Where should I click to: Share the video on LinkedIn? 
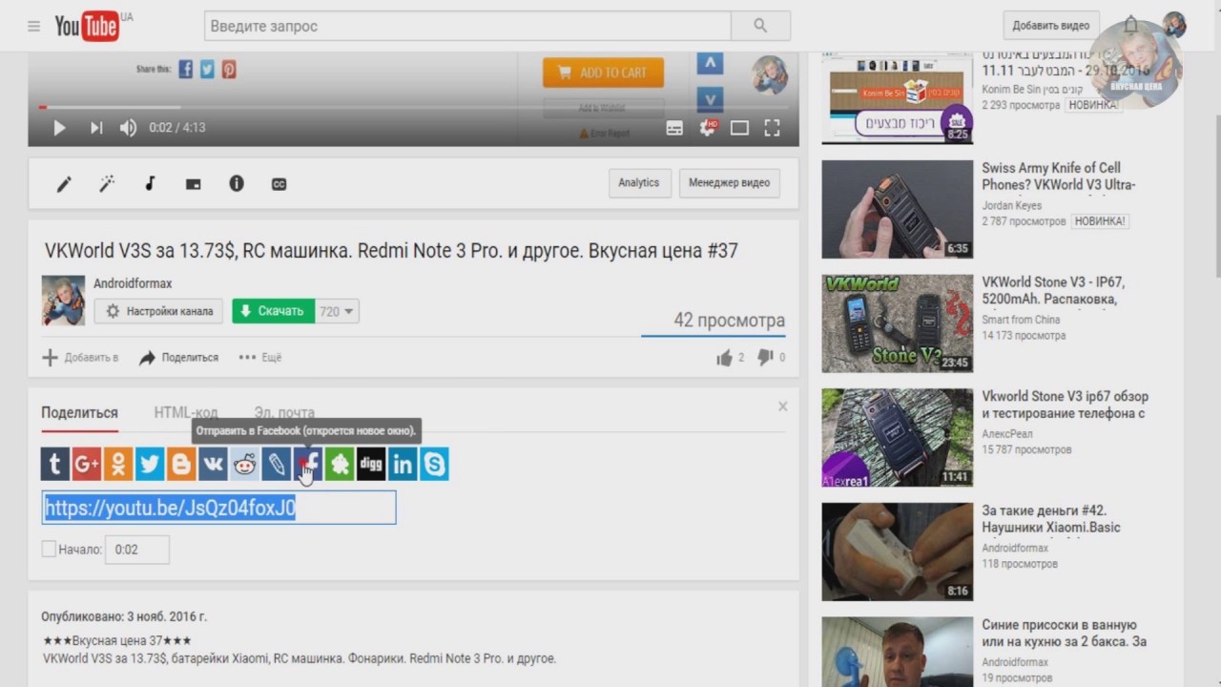[x=403, y=465]
